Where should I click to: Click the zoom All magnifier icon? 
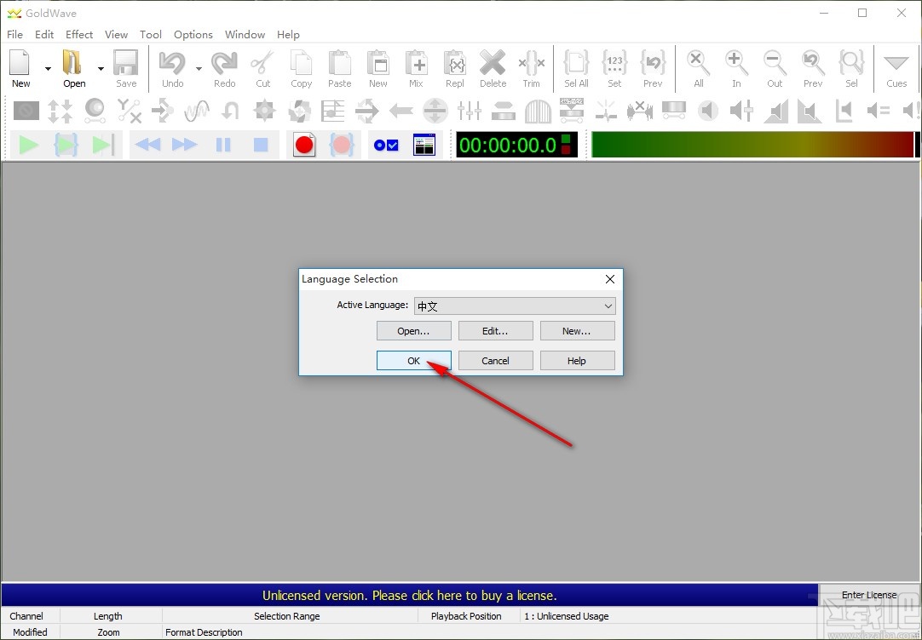(699, 62)
